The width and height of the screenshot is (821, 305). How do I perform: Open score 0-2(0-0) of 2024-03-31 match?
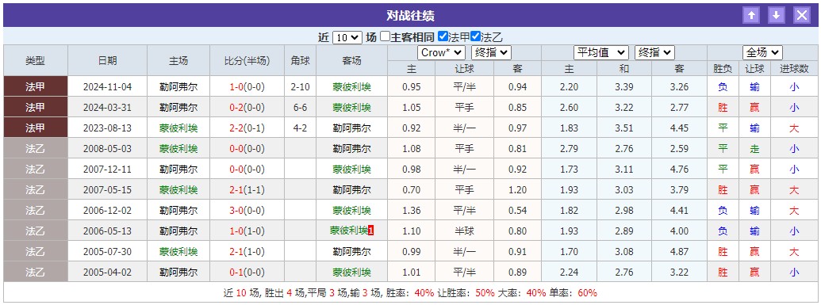(247, 107)
